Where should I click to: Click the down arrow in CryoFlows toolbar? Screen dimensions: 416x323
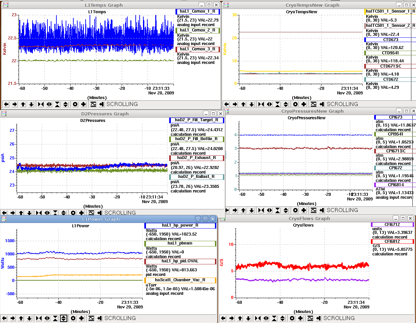(248, 318)
